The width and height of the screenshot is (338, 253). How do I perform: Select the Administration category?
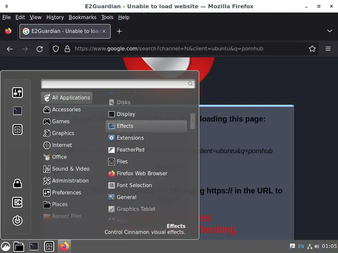(66, 181)
